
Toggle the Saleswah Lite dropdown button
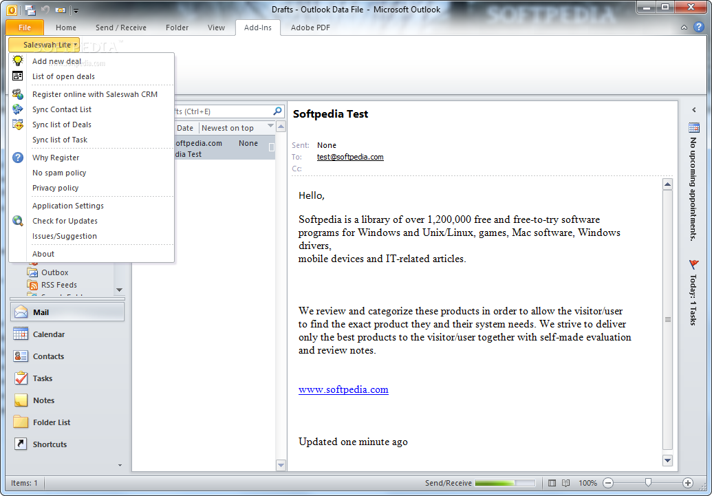click(44, 45)
